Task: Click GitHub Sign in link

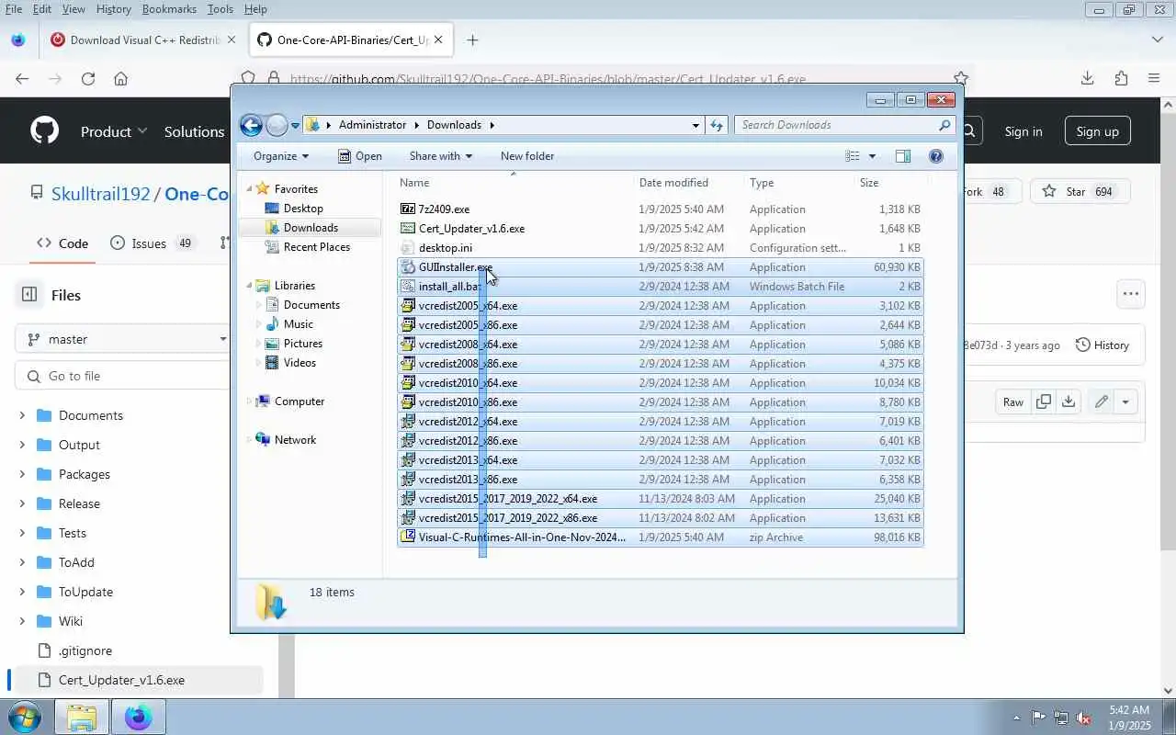Action: (x=1023, y=131)
